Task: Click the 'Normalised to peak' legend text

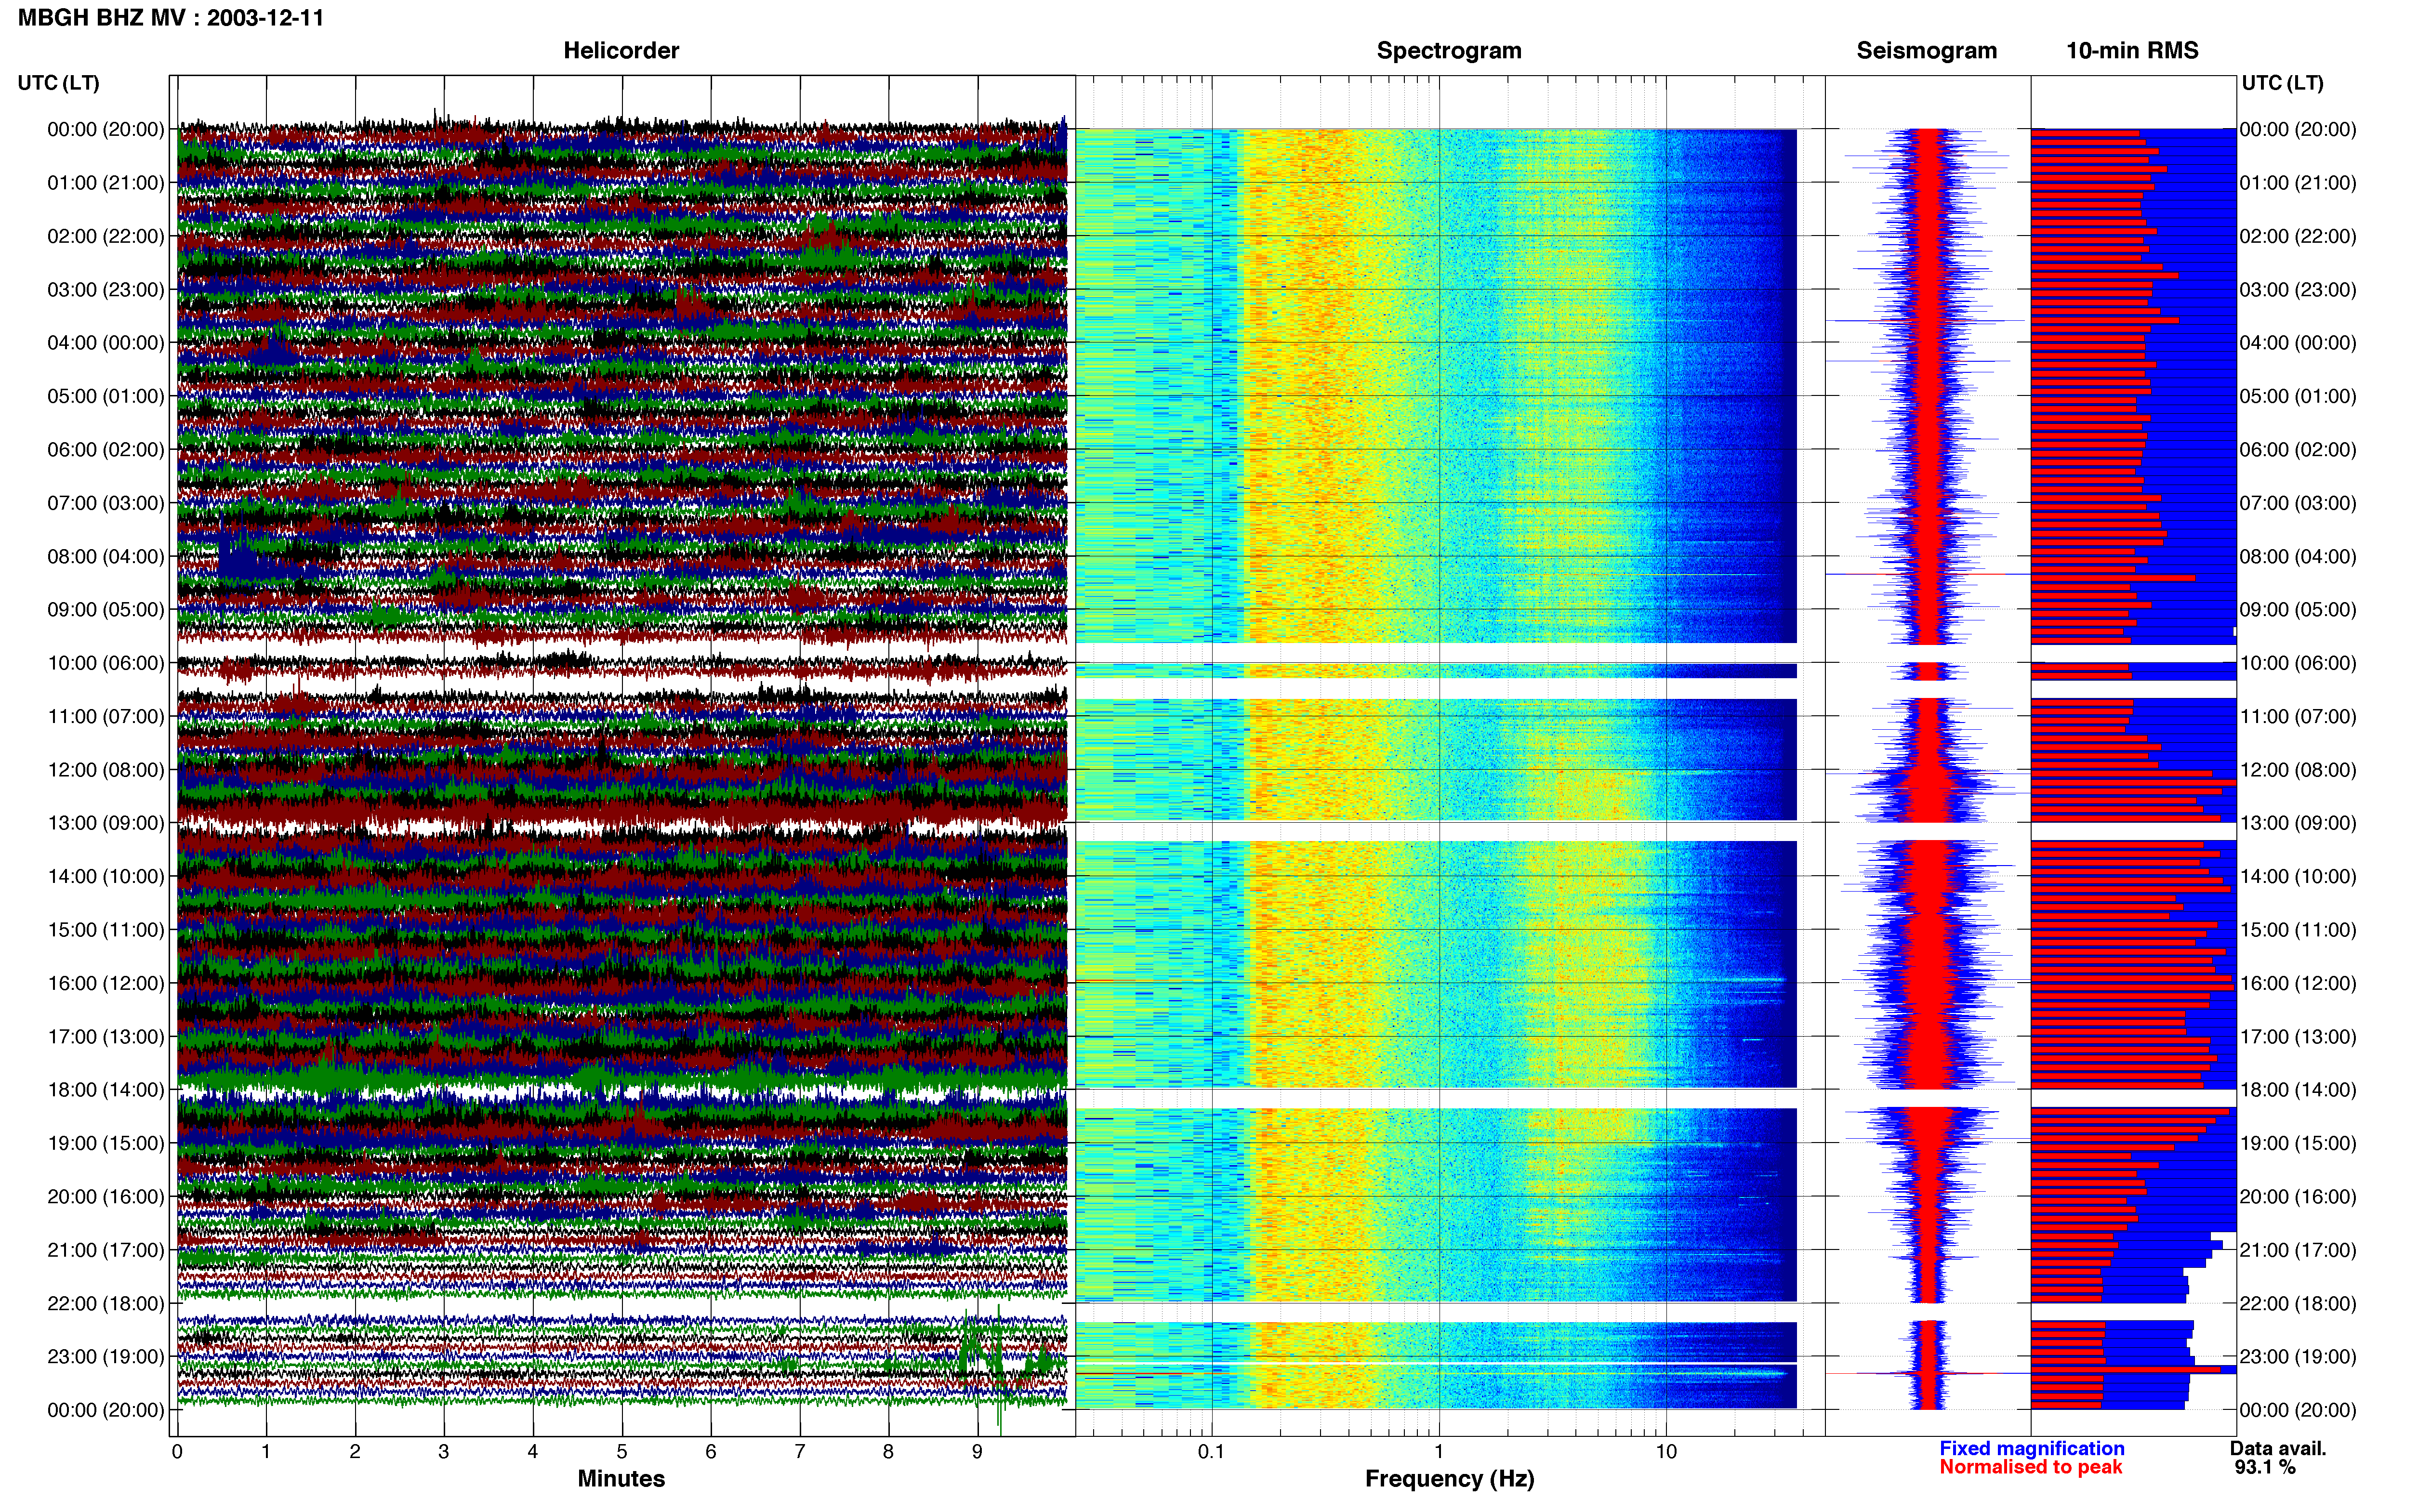Action: (2030, 1467)
